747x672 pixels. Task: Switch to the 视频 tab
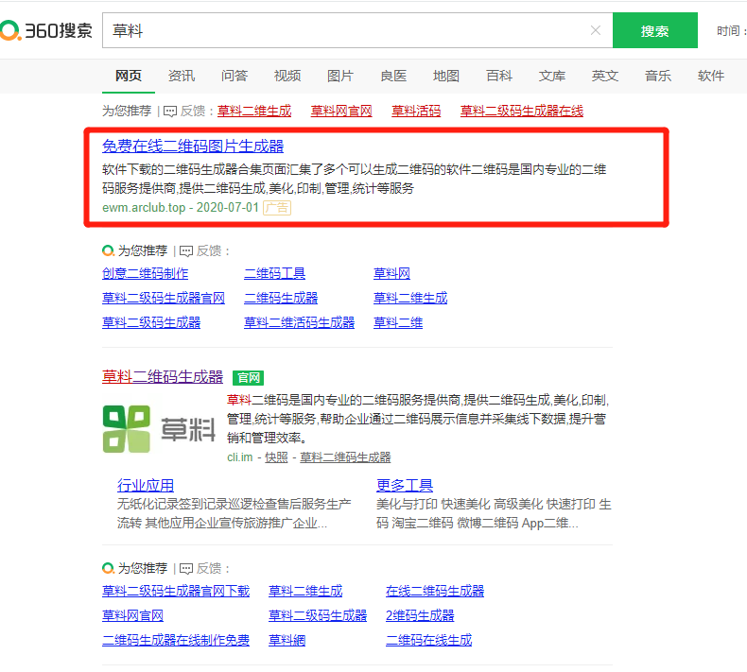[x=287, y=76]
